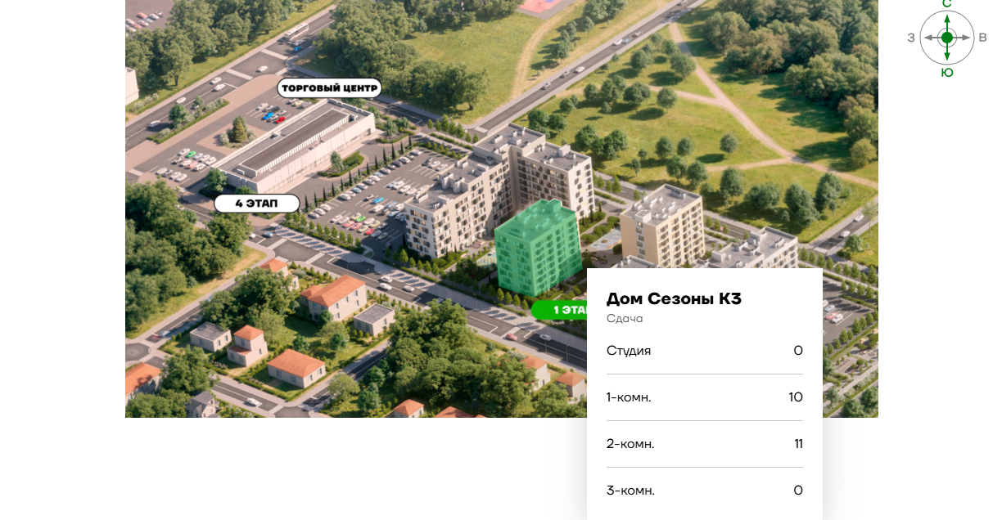Open the Студия row in the popup
Screen dimensions: 1002x520
click(704, 351)
